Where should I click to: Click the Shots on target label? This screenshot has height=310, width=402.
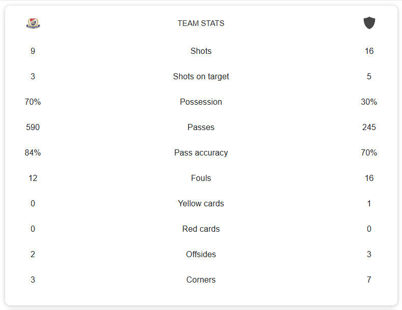click(201, 76)
